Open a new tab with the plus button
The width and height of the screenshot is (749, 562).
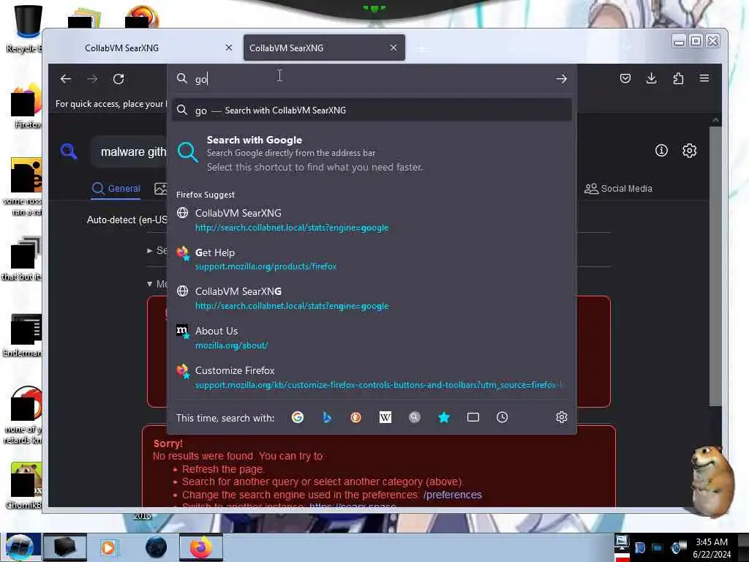point(421,49)
